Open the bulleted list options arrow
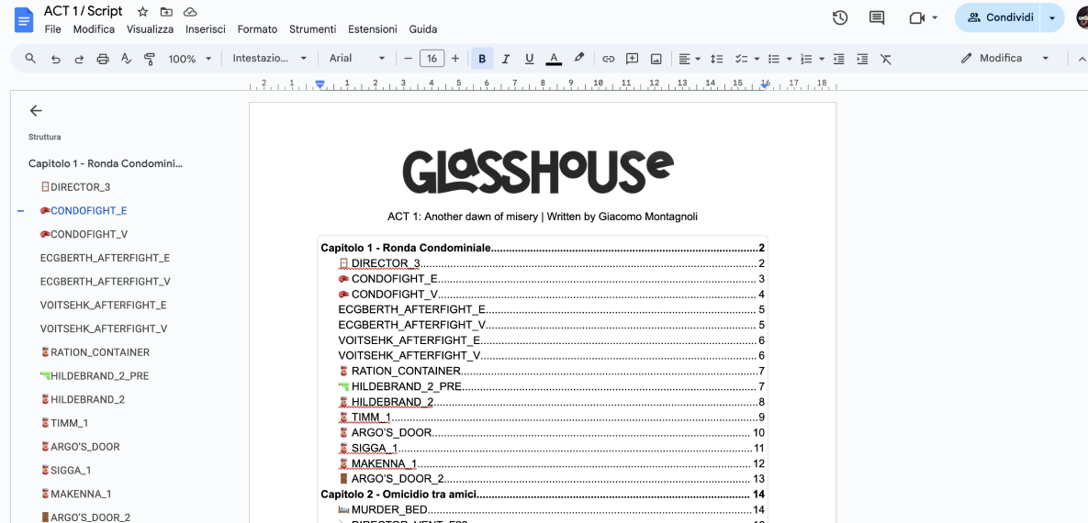This screenshot has width=1088, height=523. click(x=790, y=59)
